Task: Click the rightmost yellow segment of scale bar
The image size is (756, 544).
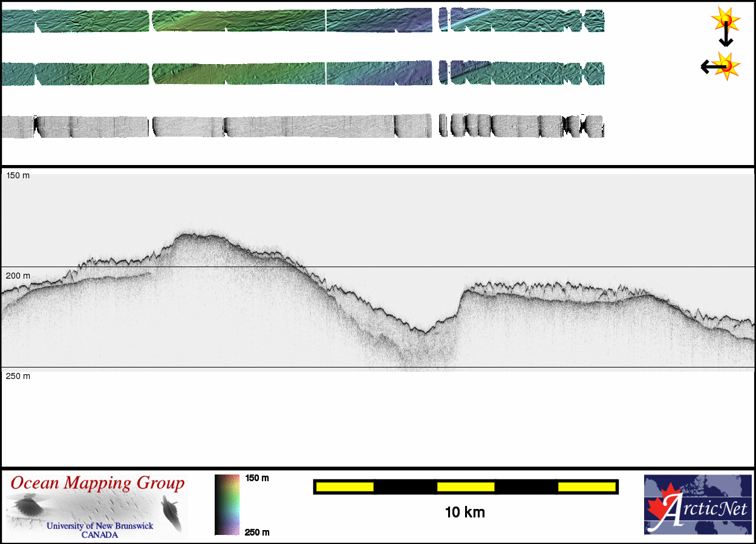Action: click(586, 487)
